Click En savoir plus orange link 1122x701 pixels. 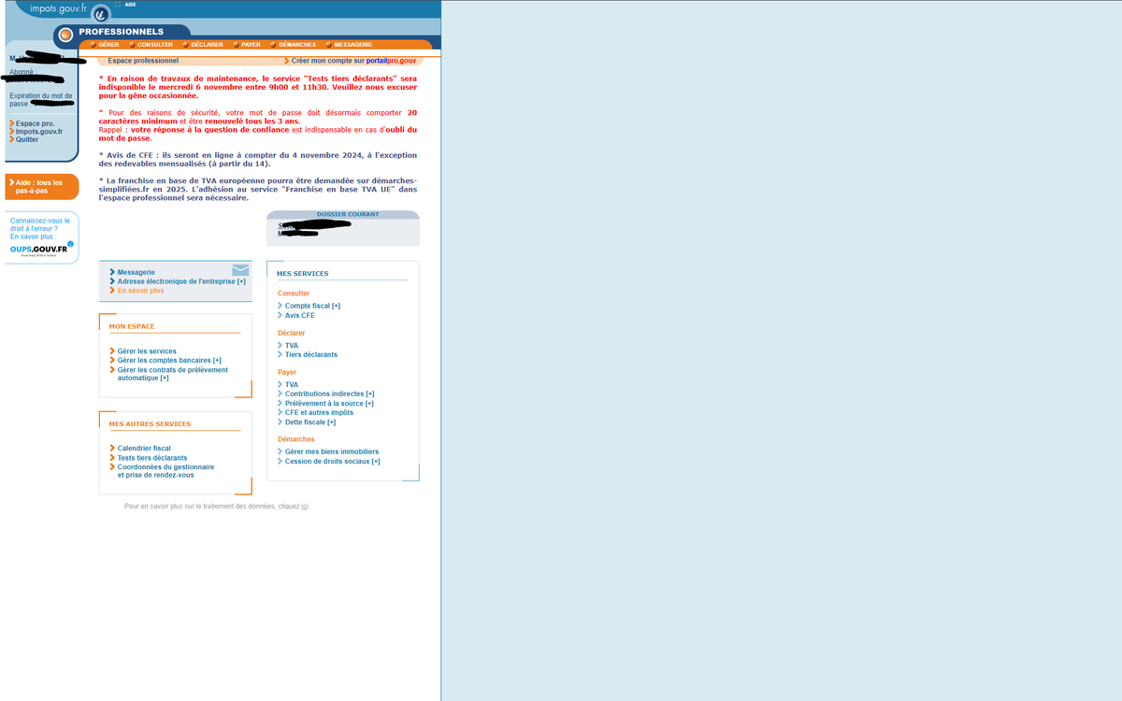[x=140, y=291]
